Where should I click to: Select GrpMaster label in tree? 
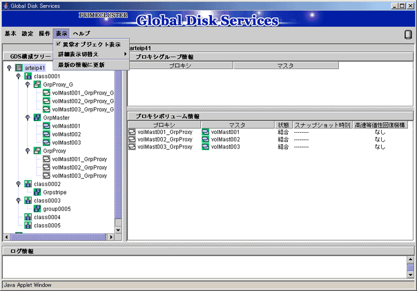56,118
